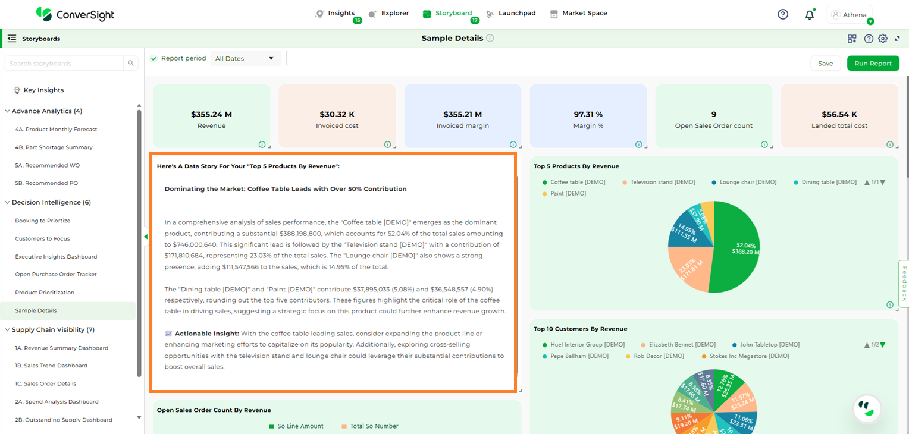Collapse the Supply Chain Visibility group
Image resolution: width=909 pixels, height=434 pixels.
point(8,330)
